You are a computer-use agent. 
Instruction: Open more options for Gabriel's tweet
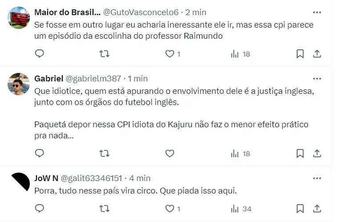tap(317, 79)
